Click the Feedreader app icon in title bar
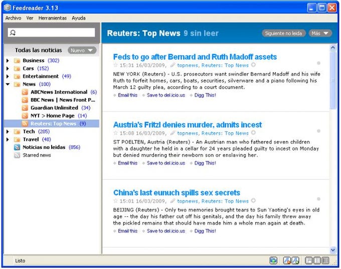341x269 pixels. [8, 8]
